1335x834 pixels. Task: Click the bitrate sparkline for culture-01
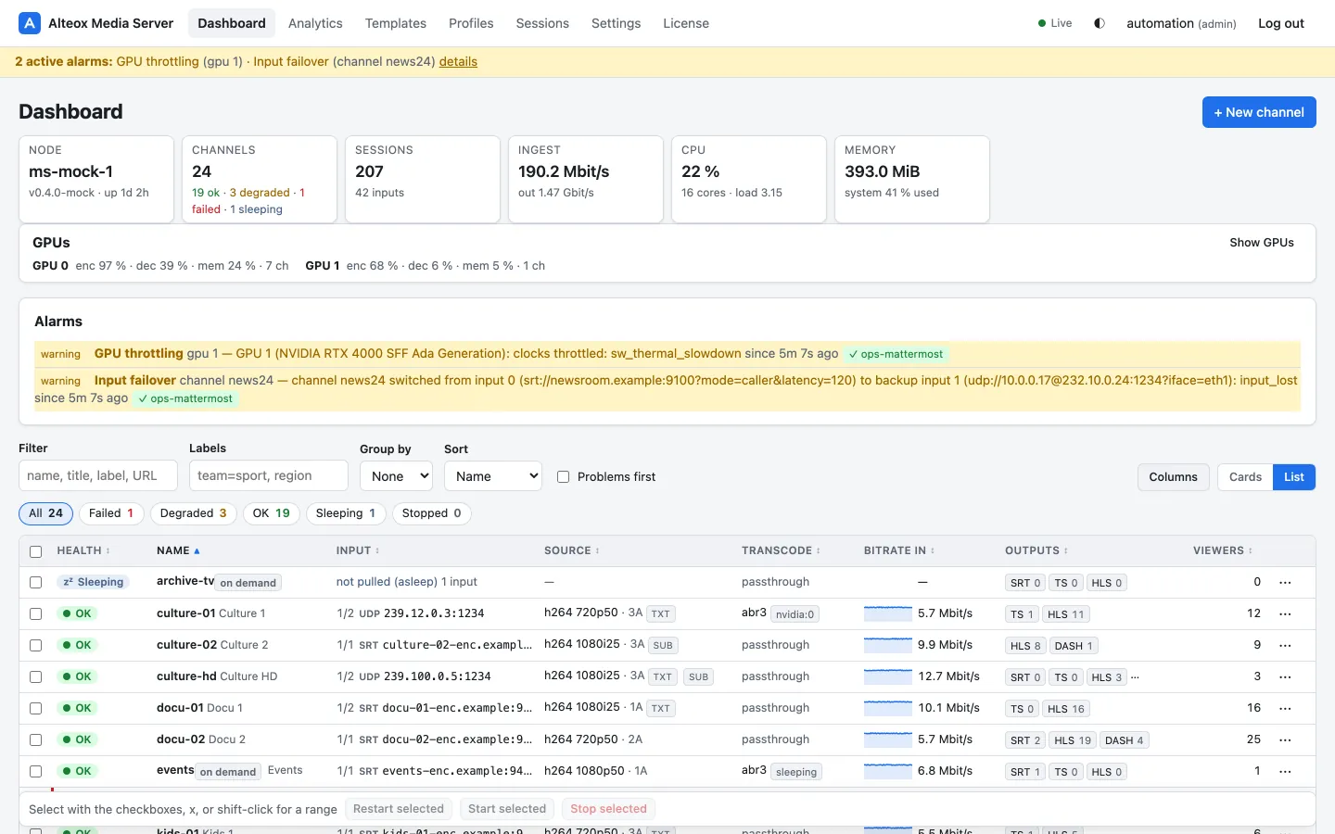click(x=888, y=613)
